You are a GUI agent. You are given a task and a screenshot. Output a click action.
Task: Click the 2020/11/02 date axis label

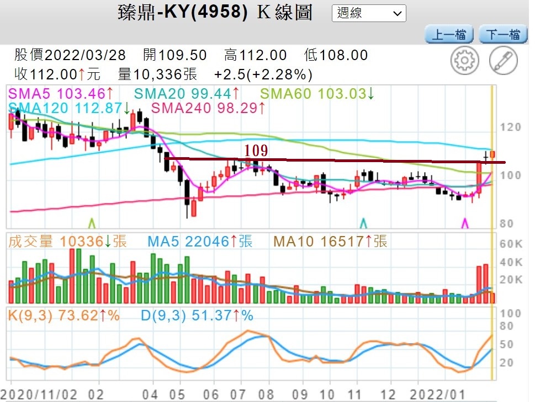pos(39,394)
